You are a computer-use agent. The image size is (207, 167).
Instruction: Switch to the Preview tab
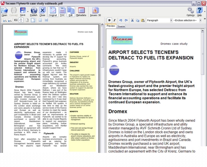pos(111,26)
